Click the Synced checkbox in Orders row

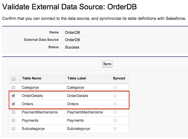point(115,104)
